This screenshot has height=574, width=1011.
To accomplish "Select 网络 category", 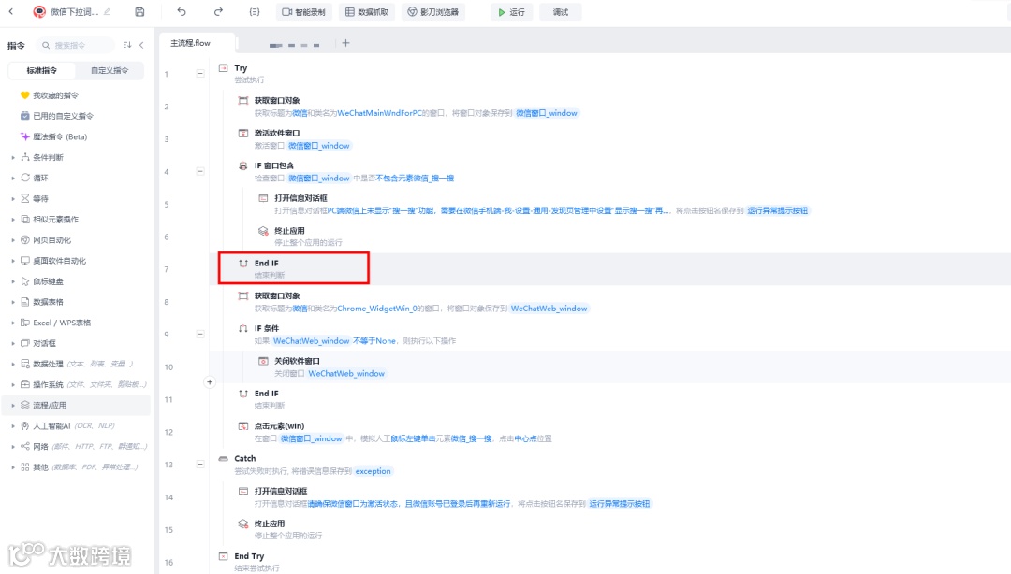I will click(x=78, y=446).
